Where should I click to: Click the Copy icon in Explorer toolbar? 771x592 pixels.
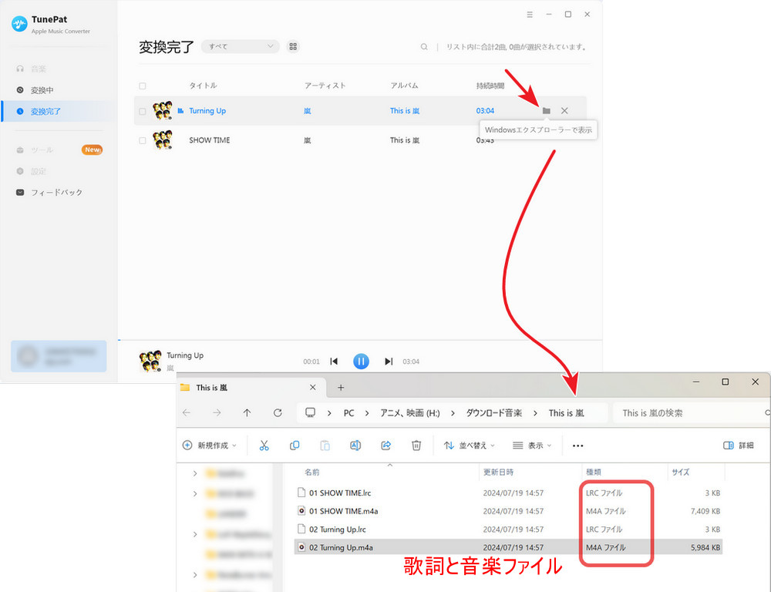coord(295,446)
